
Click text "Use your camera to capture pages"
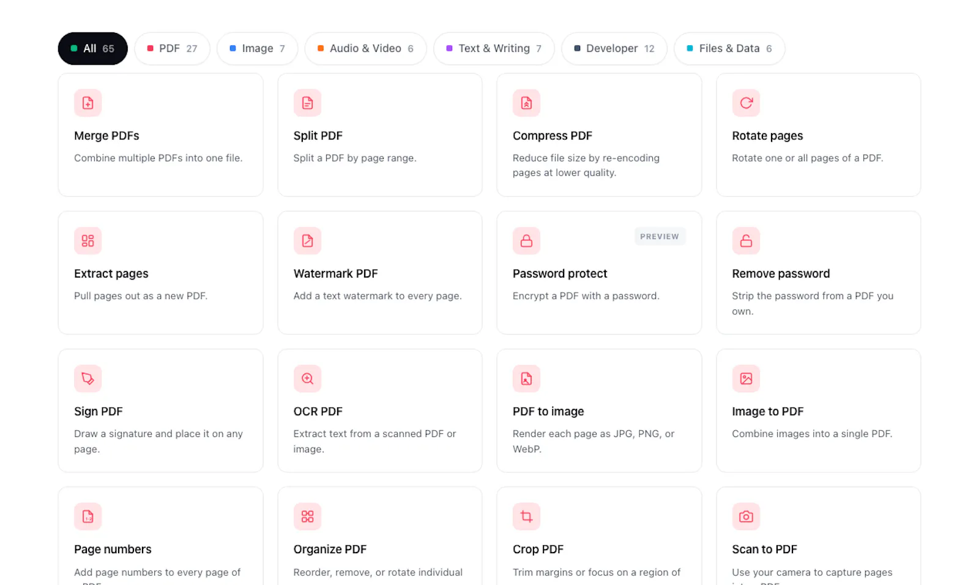(812, 572)
